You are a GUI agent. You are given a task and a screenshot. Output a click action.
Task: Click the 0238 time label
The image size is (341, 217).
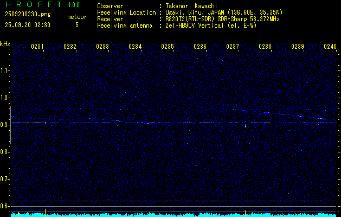click(265, 47)
